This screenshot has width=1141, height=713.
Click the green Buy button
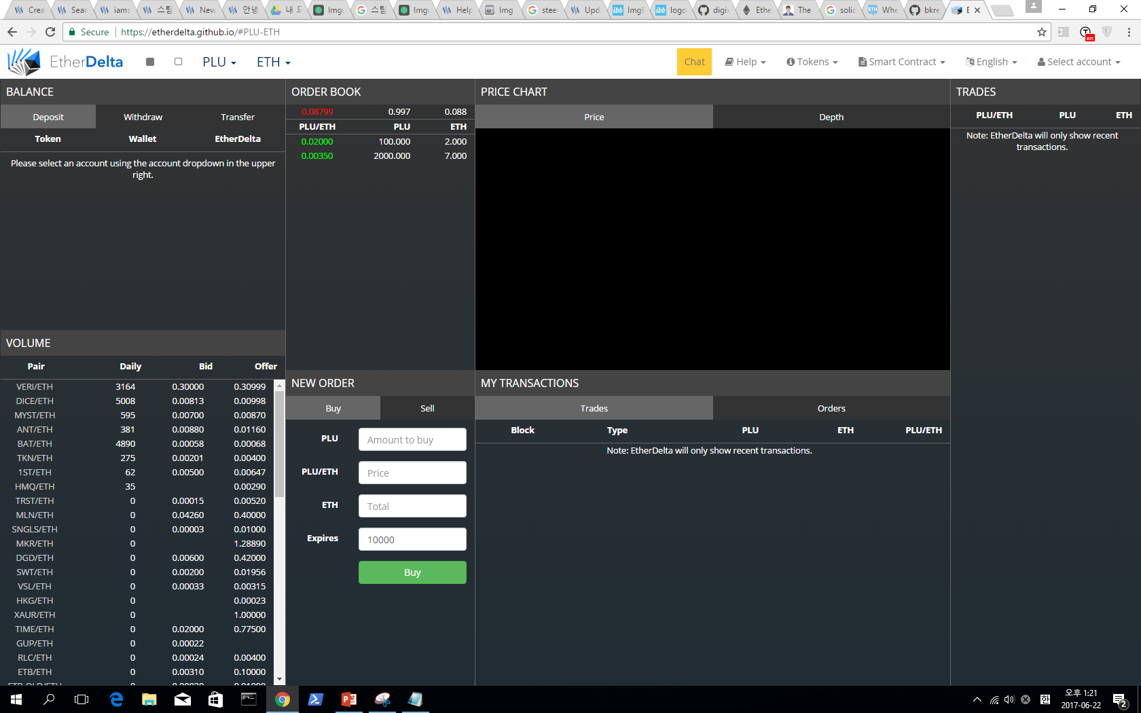point(412,572)
